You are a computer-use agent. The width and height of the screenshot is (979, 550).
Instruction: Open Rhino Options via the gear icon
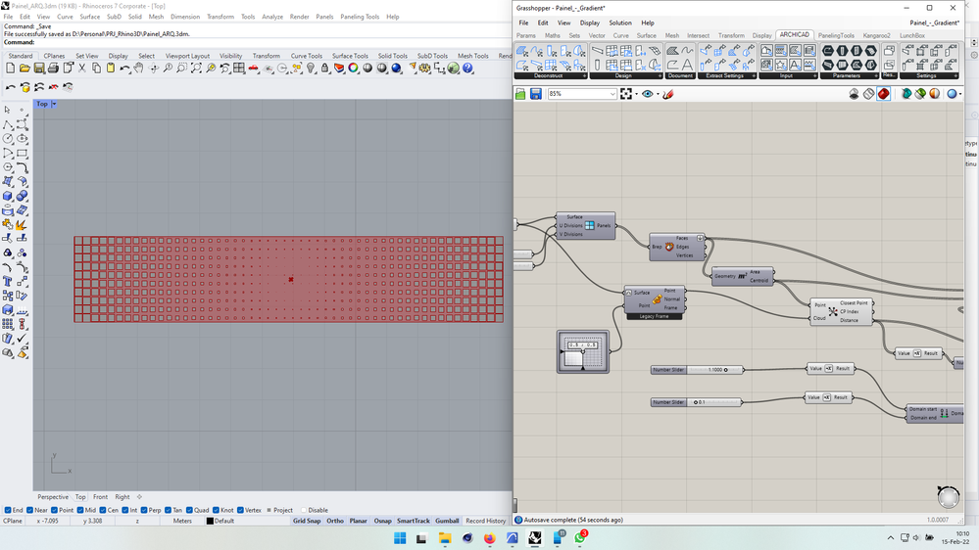tap(425, 68)
